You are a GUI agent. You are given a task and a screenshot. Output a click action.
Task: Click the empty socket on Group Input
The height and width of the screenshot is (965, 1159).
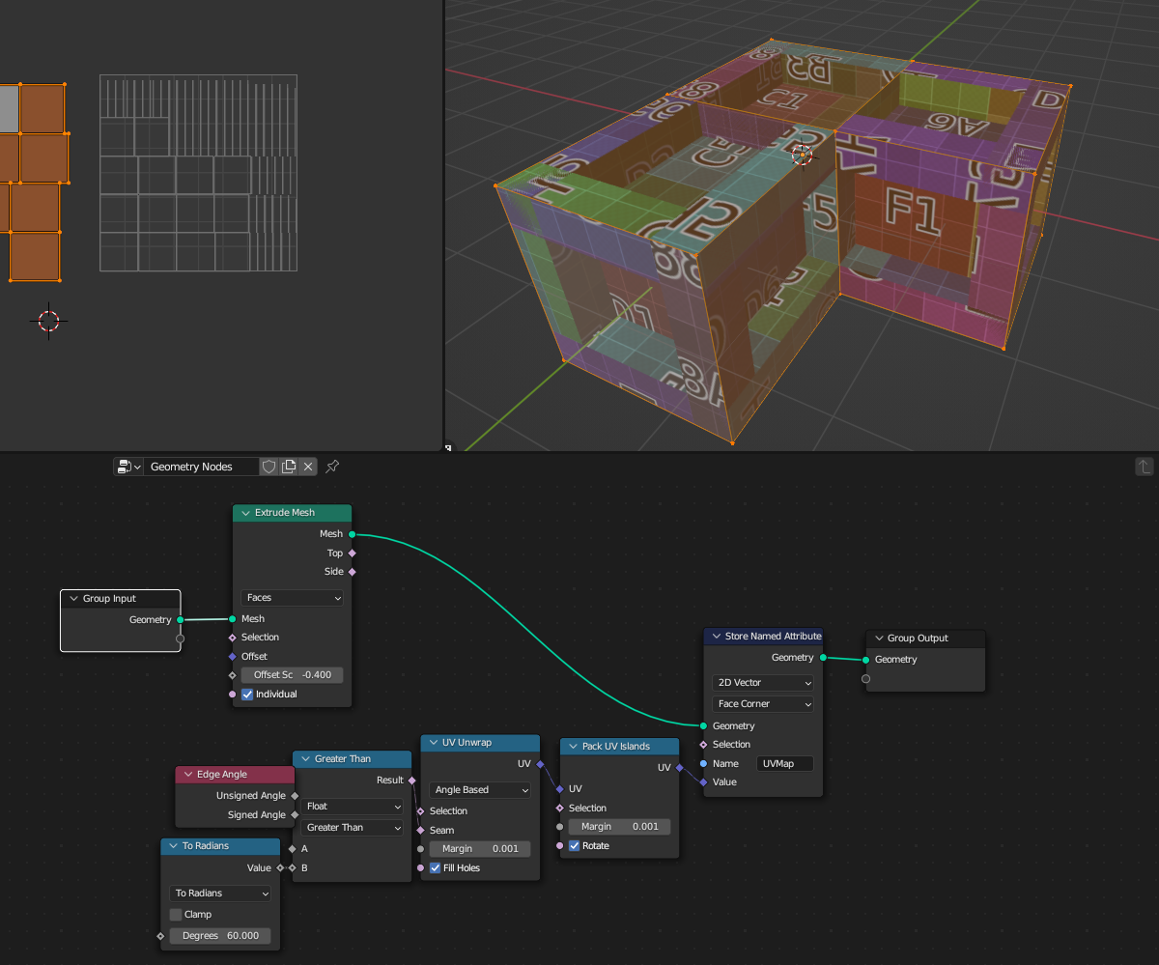coord(181,639)
